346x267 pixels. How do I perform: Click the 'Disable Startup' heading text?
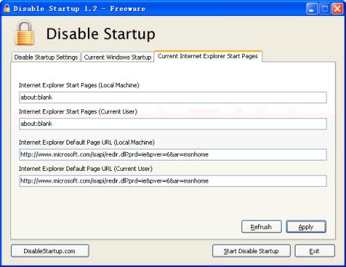click(100, 34)
